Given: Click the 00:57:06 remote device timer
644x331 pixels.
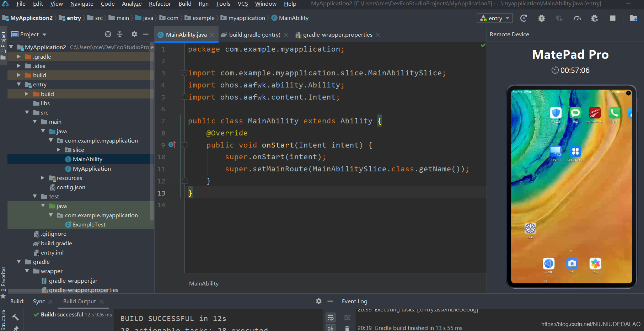Looking at the screenshot, I should tap(575, 70).
